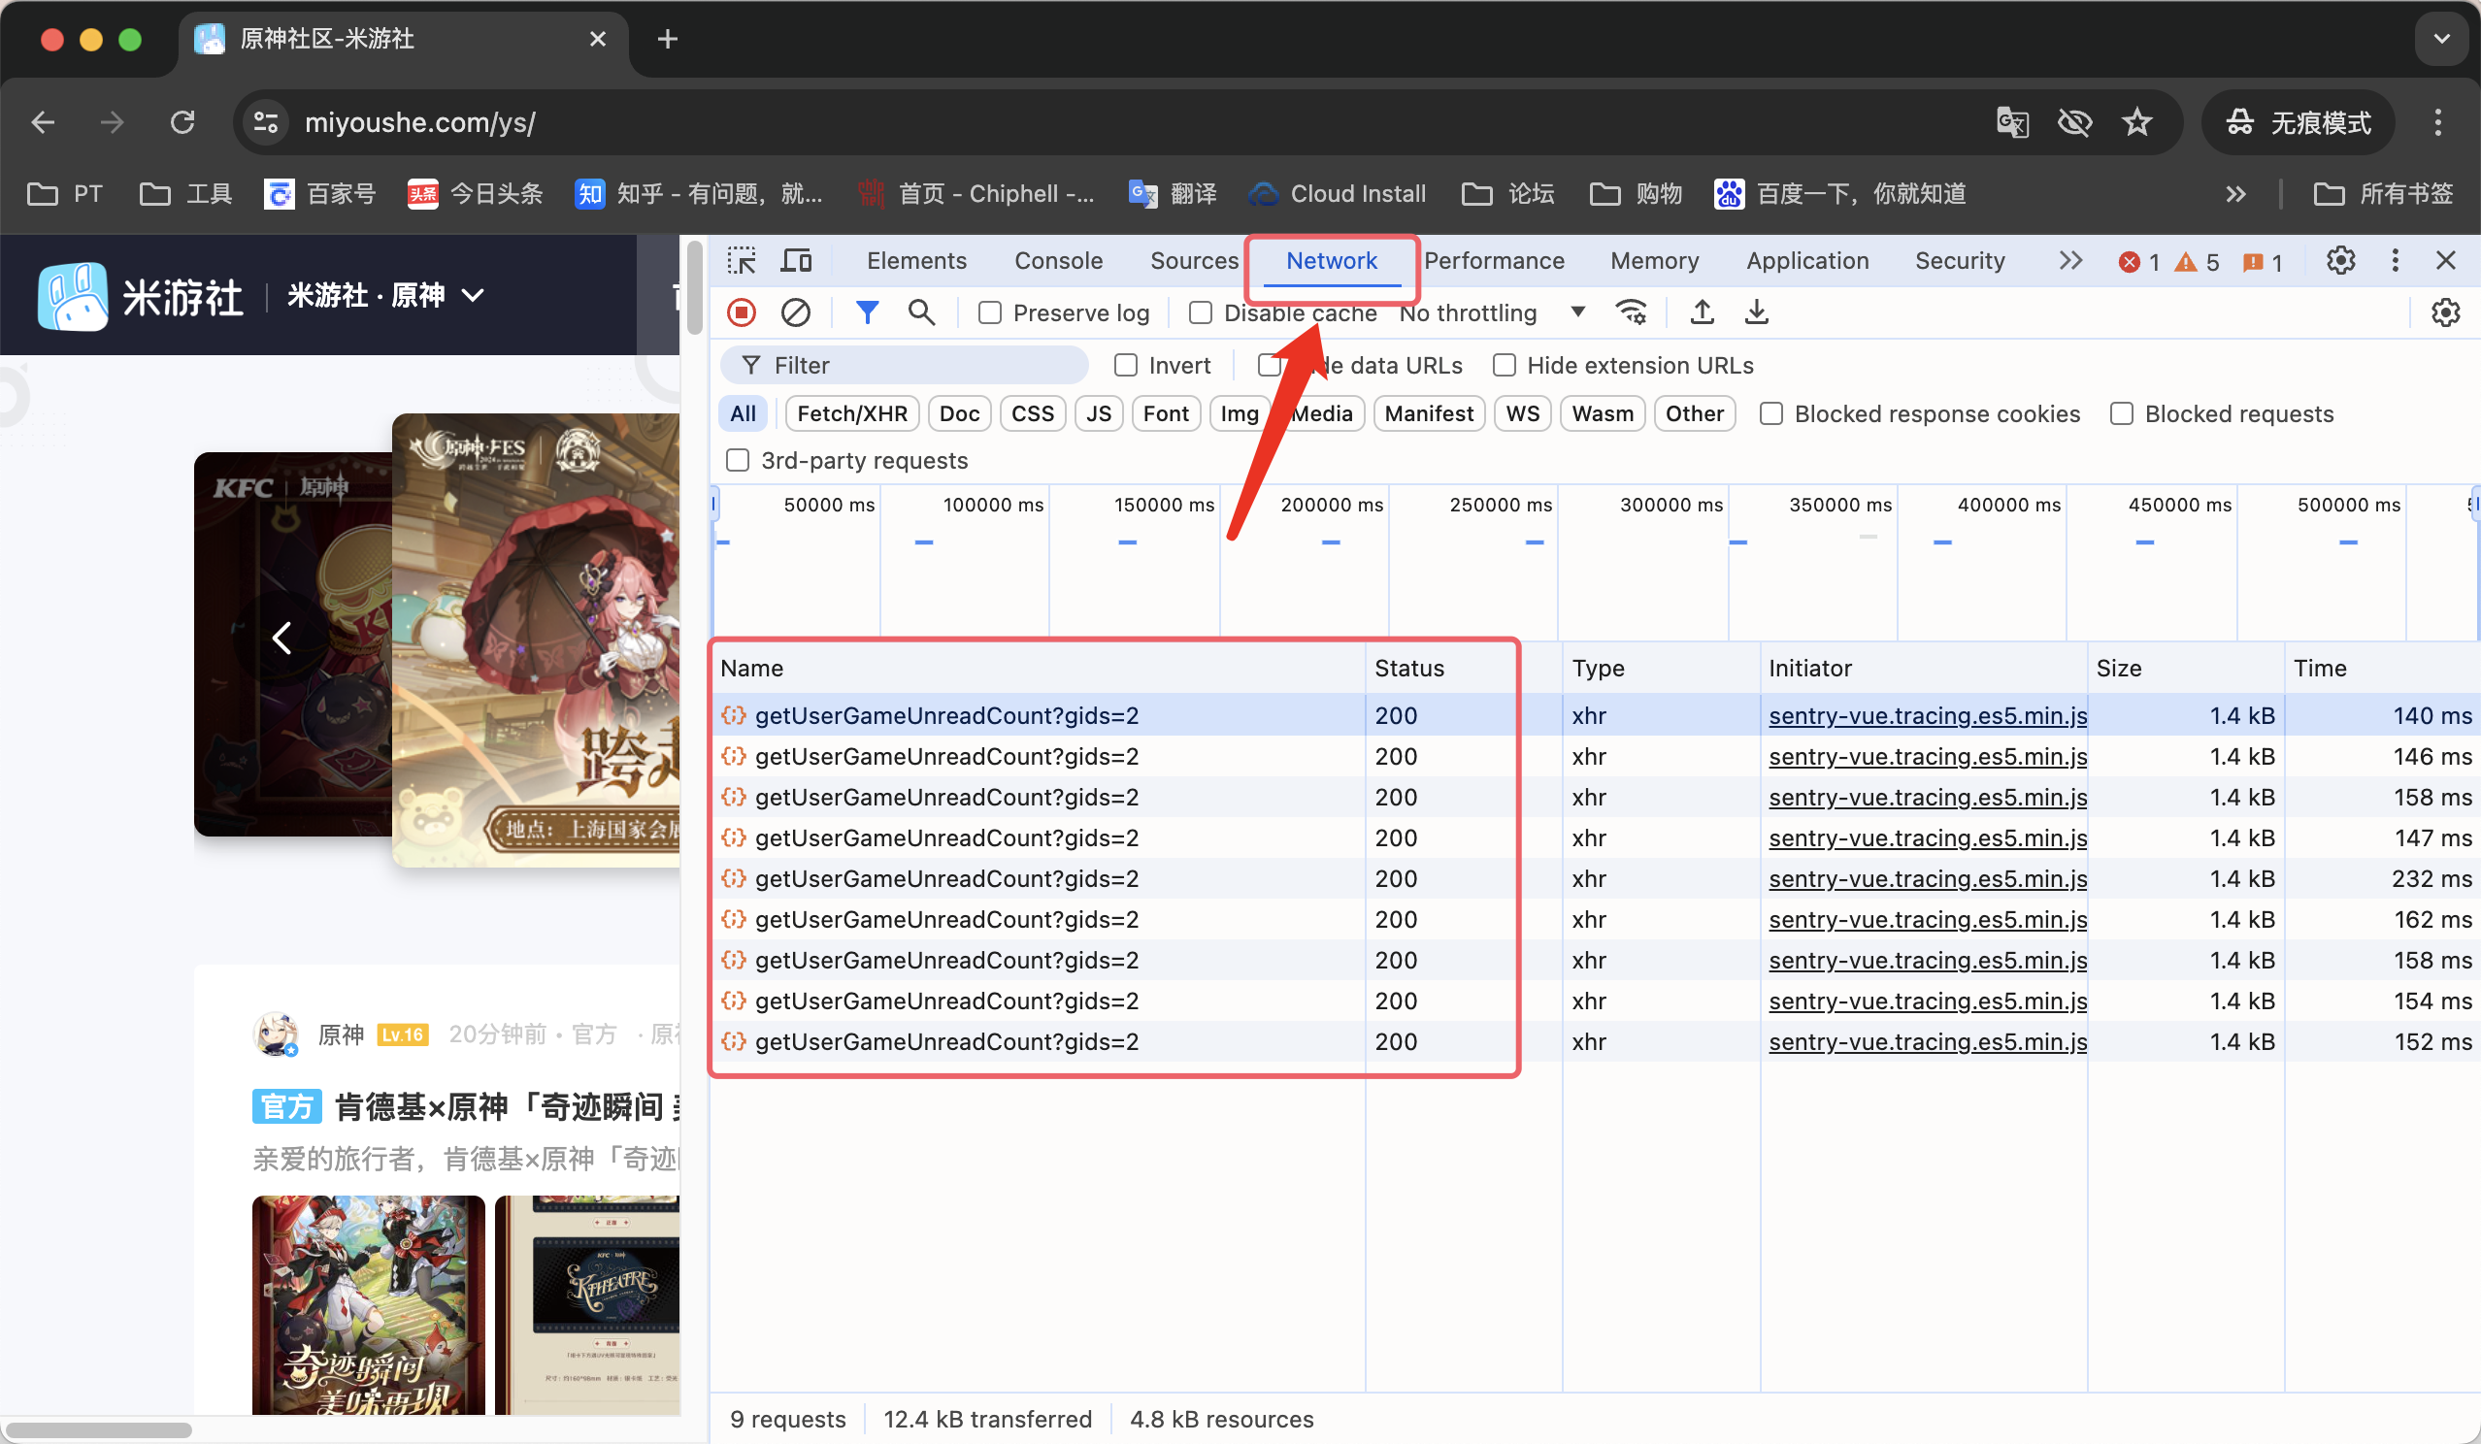Clear the network log
2481x1444 pixels.
pyautogui.click(x=796, y=313)
